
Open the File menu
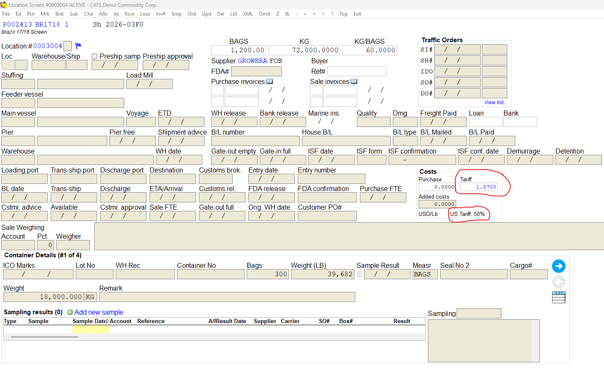[6, 14]
